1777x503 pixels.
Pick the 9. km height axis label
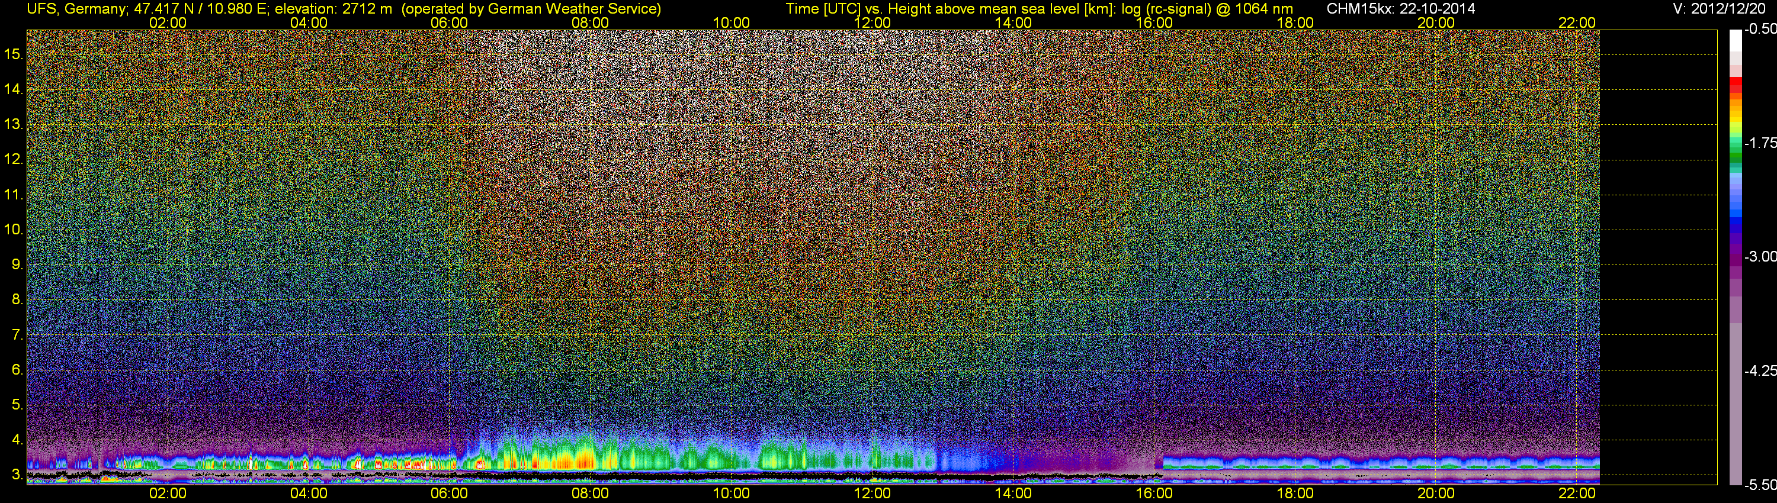point(17,265)
